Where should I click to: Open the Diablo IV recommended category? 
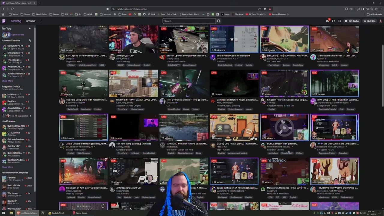click(18, 202)
